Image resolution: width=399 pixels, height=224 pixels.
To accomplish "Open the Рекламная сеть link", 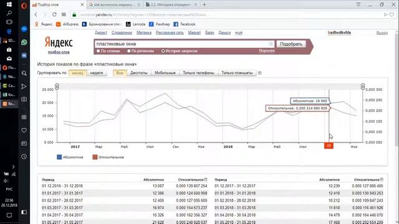I will coord(170,33).
